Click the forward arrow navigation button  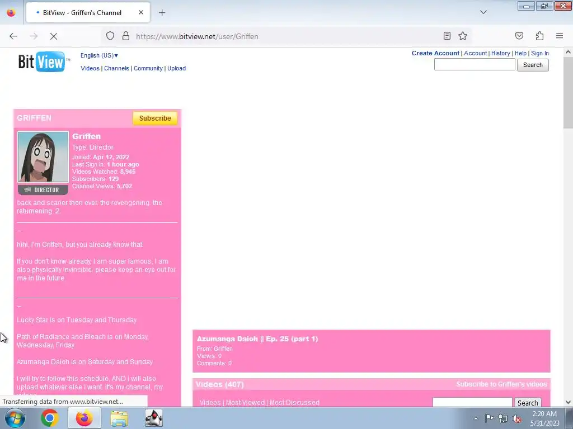(x=34, y=36)
